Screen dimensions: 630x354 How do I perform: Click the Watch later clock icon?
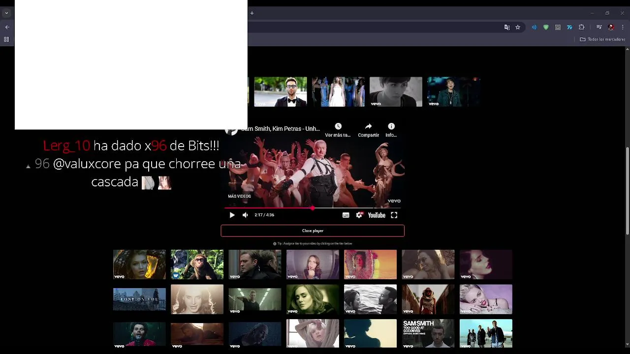(338, 126)
